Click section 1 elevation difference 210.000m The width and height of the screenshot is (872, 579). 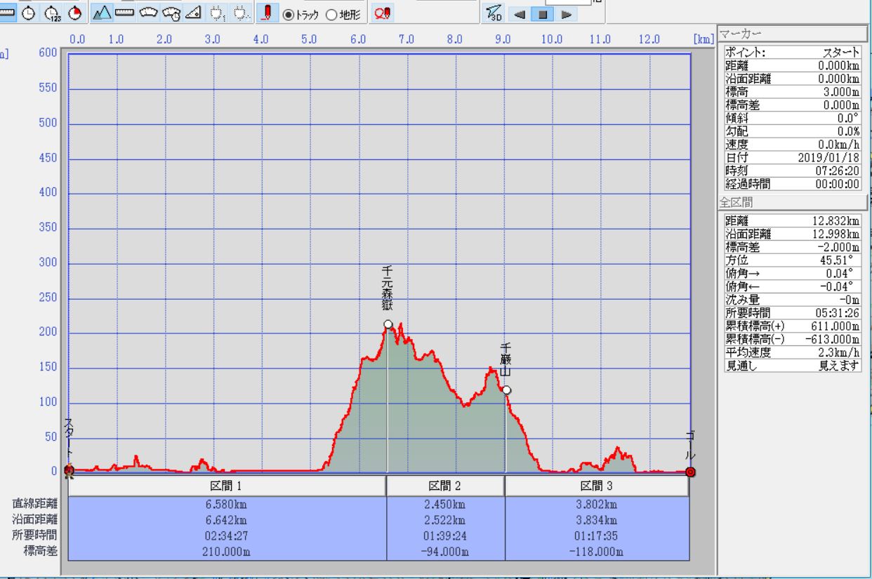click(227, 551)
